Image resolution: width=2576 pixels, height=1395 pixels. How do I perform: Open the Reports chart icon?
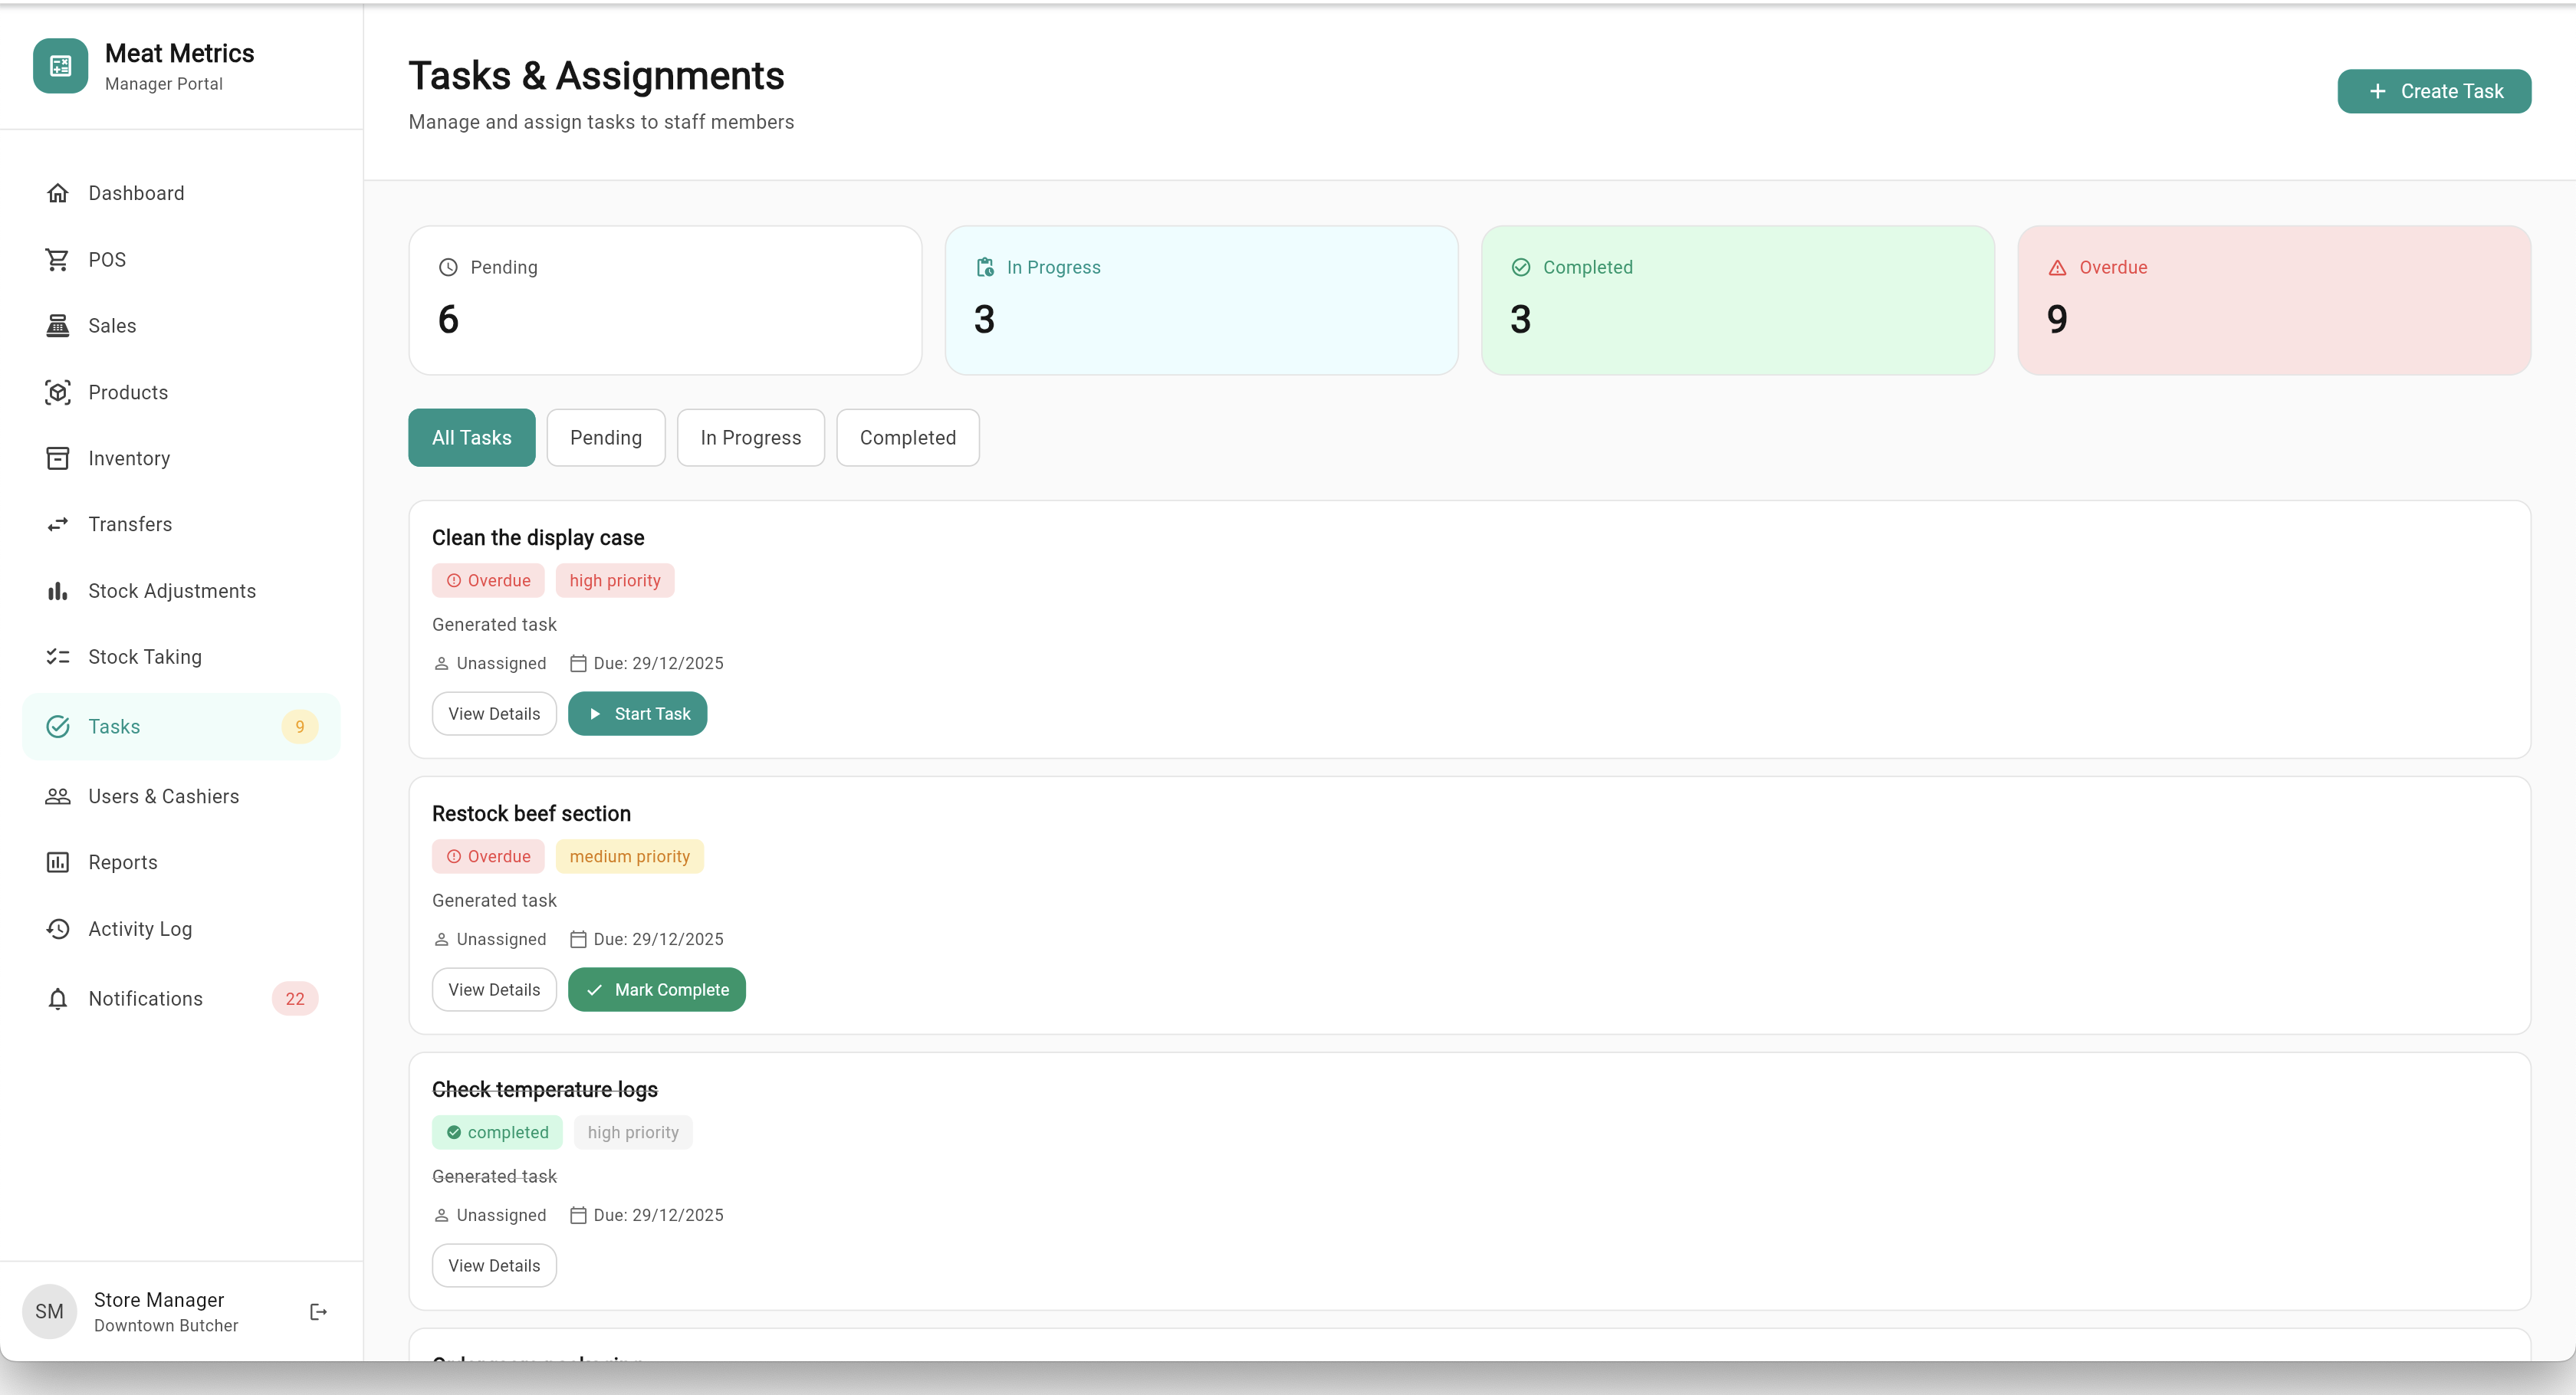tap(58, 862)
